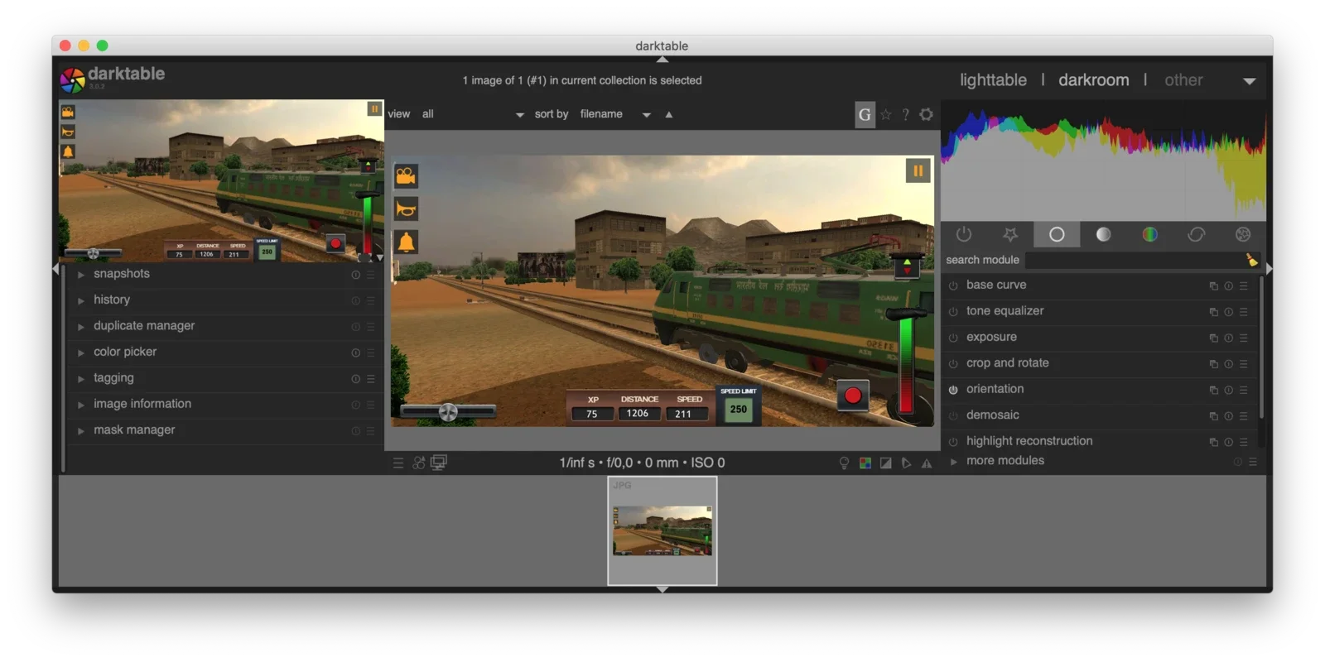
Task: Switch to lighttable view
Action: click(993, 80)
